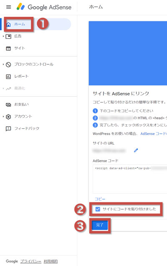Open the 広告 menu item
167x266 pixels.
coord(18,36)
